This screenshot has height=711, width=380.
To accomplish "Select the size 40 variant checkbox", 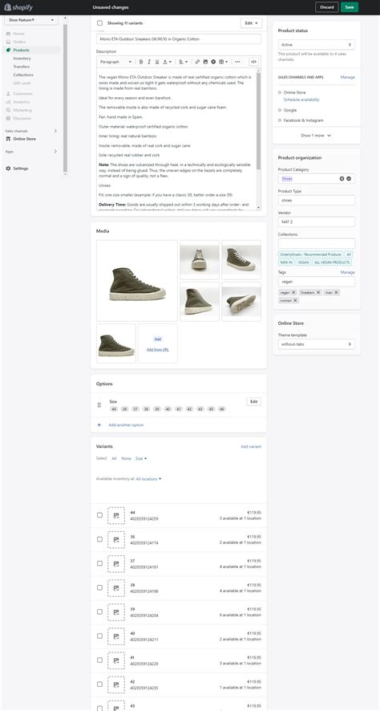I will (x=99, y=636).
